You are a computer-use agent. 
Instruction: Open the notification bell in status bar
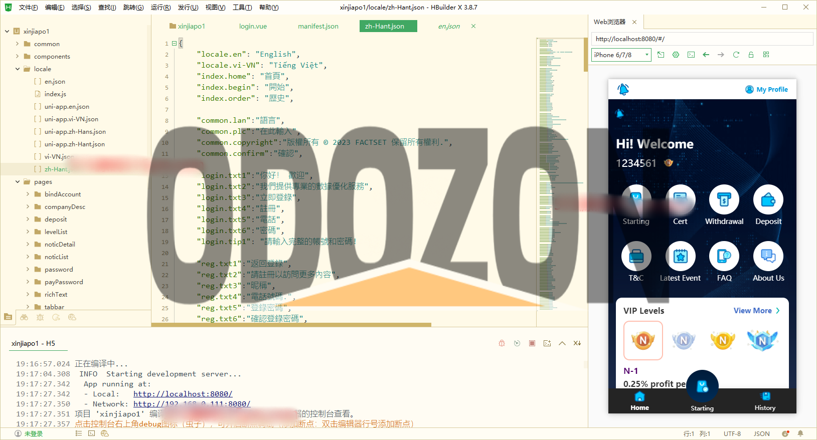800,433
